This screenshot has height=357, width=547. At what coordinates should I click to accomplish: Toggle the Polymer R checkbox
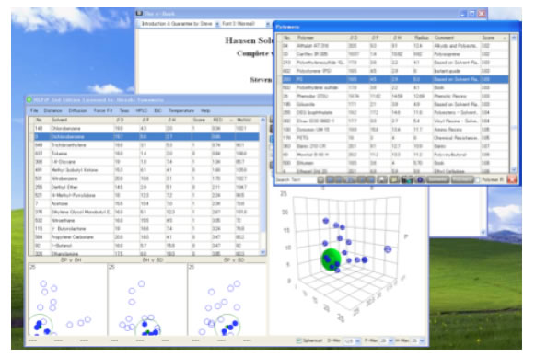pos(477,180)
